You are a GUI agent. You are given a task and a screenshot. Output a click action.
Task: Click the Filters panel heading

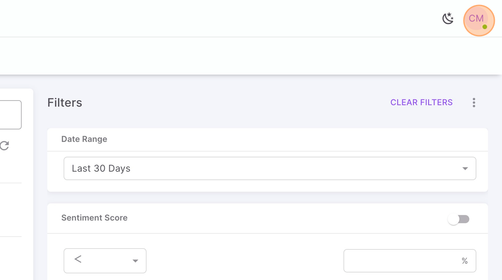[x=65, y=102]
